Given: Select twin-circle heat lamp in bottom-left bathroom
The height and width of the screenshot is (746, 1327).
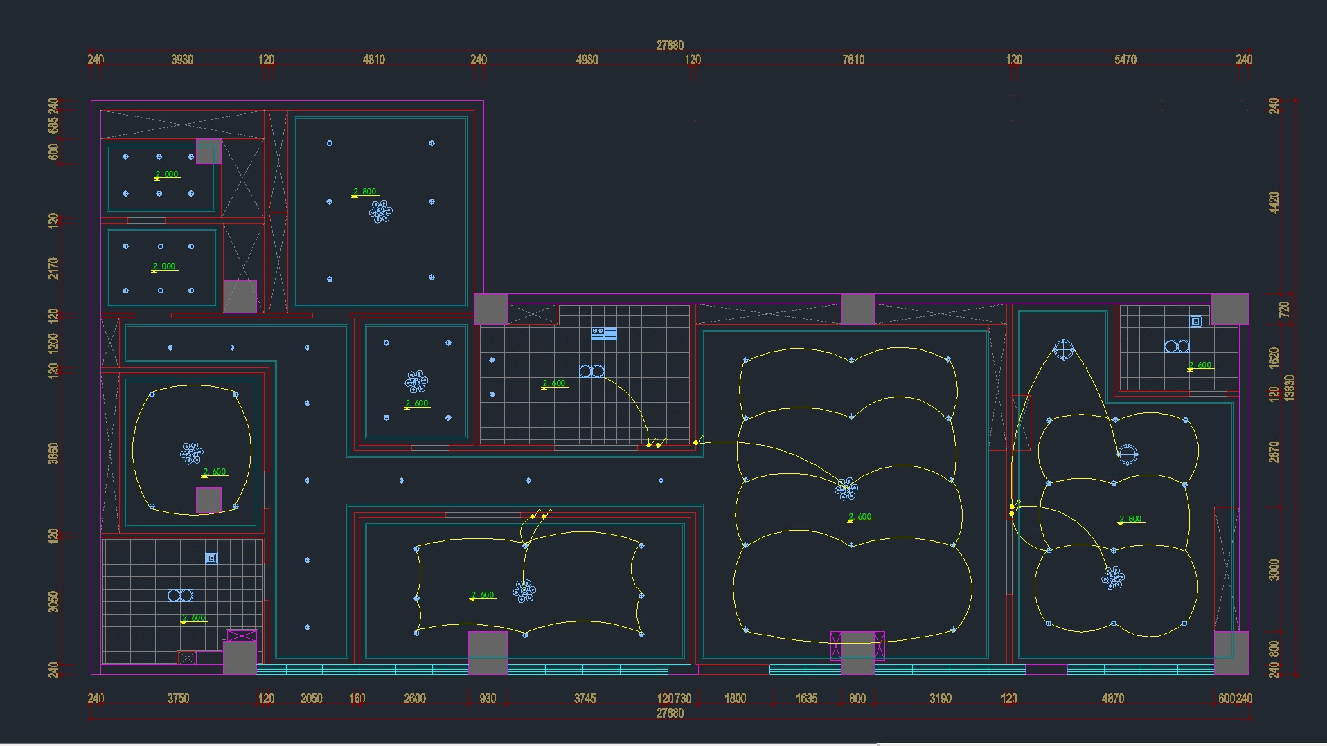Looking at the screenshot, I should pyautogui.click(x=180, y=595).
